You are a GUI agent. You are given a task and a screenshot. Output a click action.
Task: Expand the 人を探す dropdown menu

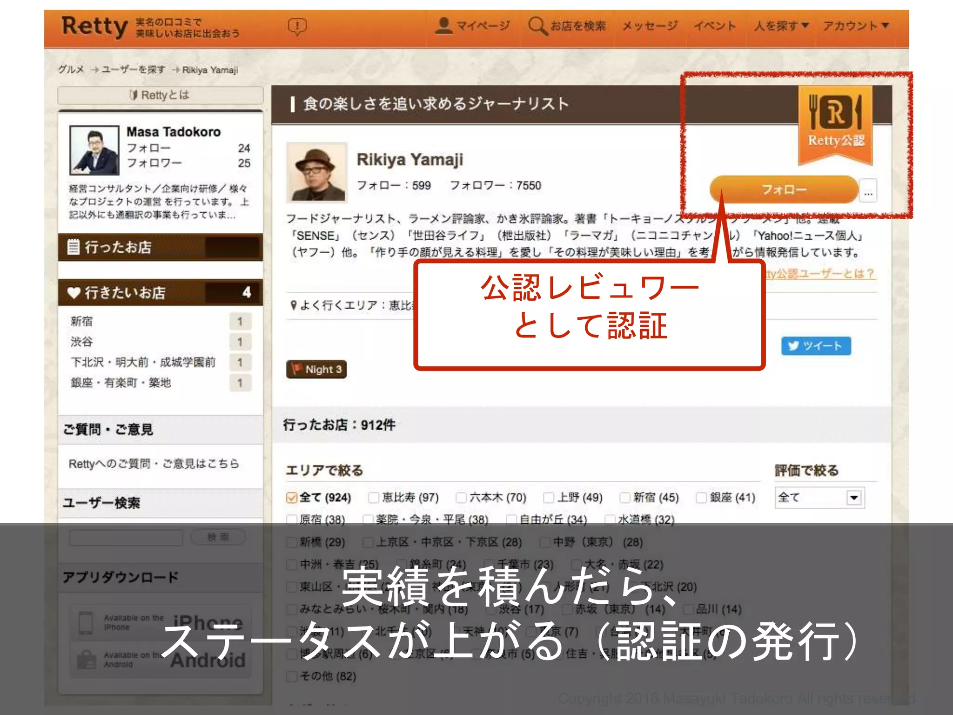781,26
